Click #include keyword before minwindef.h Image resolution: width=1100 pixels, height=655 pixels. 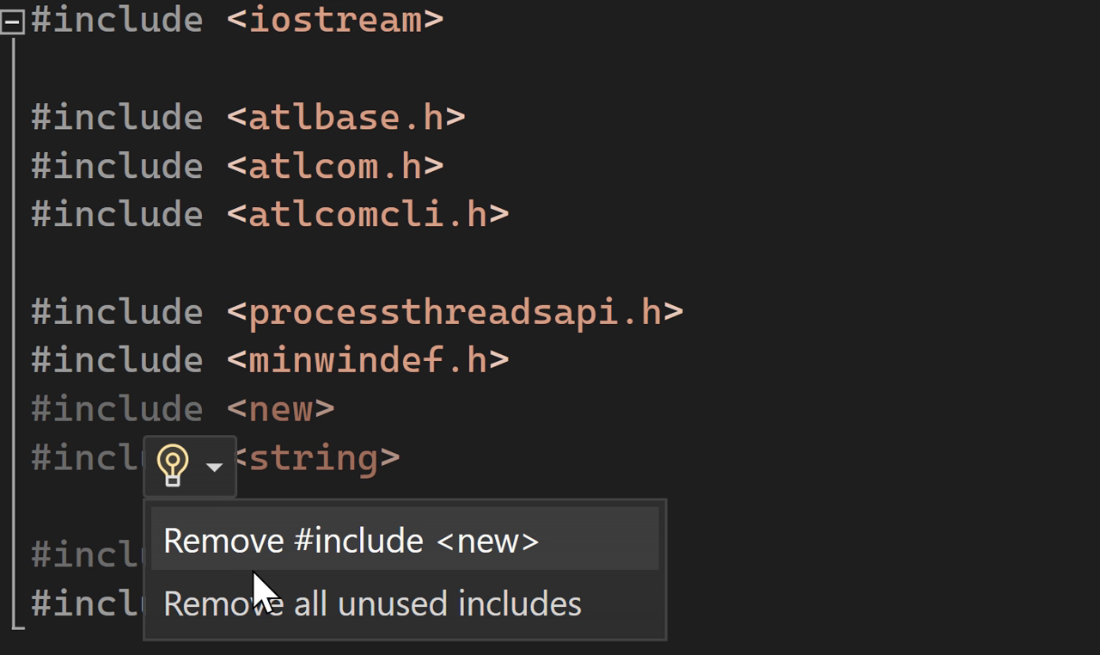pyautogui.click(x=117, y=360)
